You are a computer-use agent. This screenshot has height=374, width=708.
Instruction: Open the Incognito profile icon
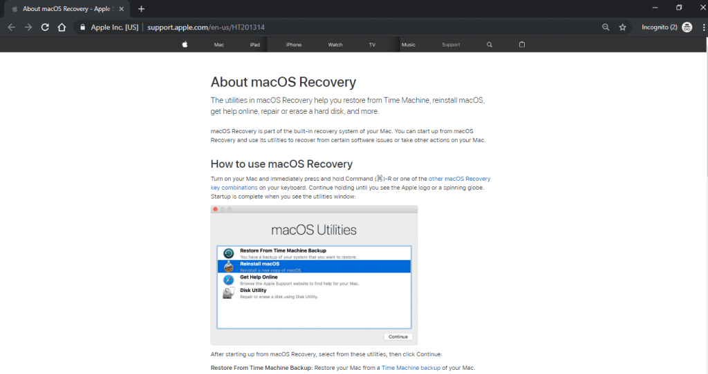687,28
